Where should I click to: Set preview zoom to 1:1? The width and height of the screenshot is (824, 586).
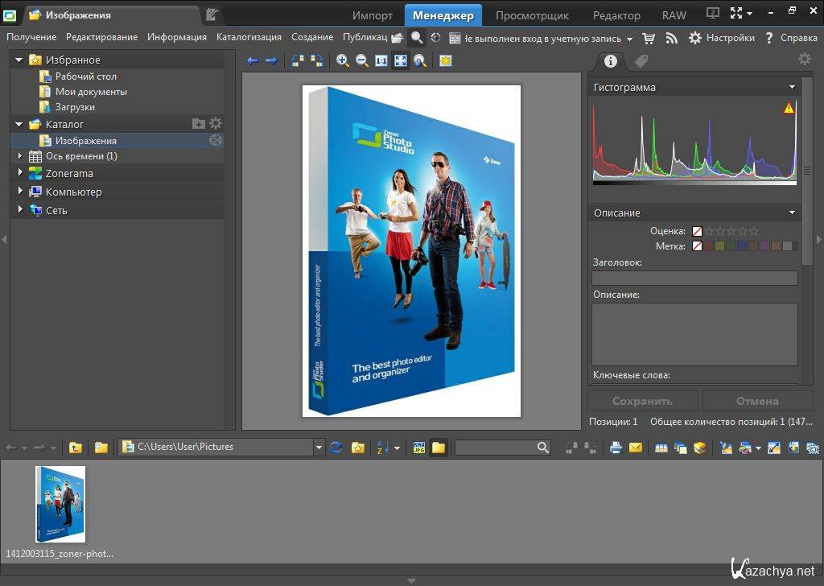381,60
